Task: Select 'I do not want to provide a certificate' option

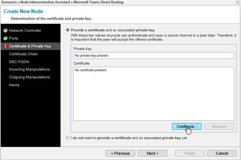Action: point(68,138)
